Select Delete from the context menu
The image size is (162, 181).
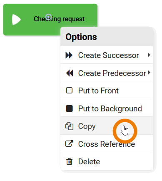pyautogui.click(x=107, y=161)
